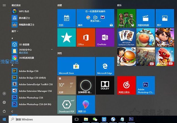Open the Adobe Photoshop CS tile
The height and width of the screenshot is (123, 177).
tap(146, 85)
